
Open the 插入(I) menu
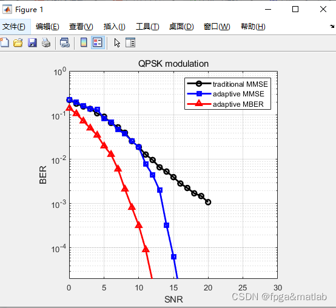115,27
